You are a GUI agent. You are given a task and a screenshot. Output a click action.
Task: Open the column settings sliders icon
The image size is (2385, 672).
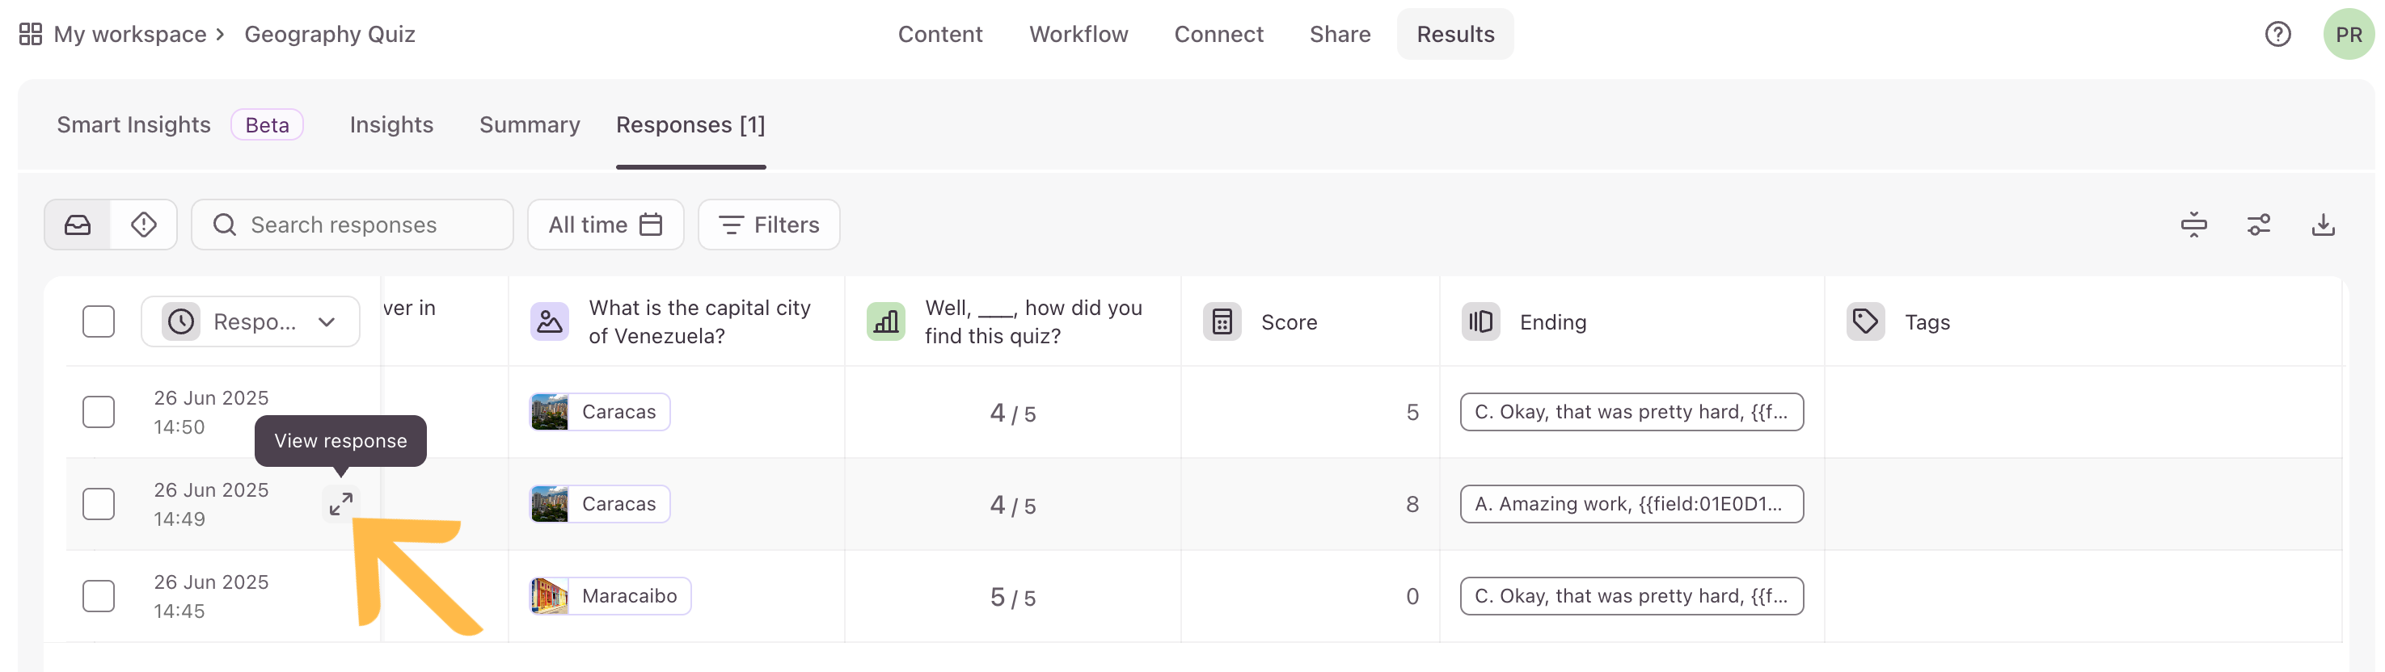click(2258, 225)
